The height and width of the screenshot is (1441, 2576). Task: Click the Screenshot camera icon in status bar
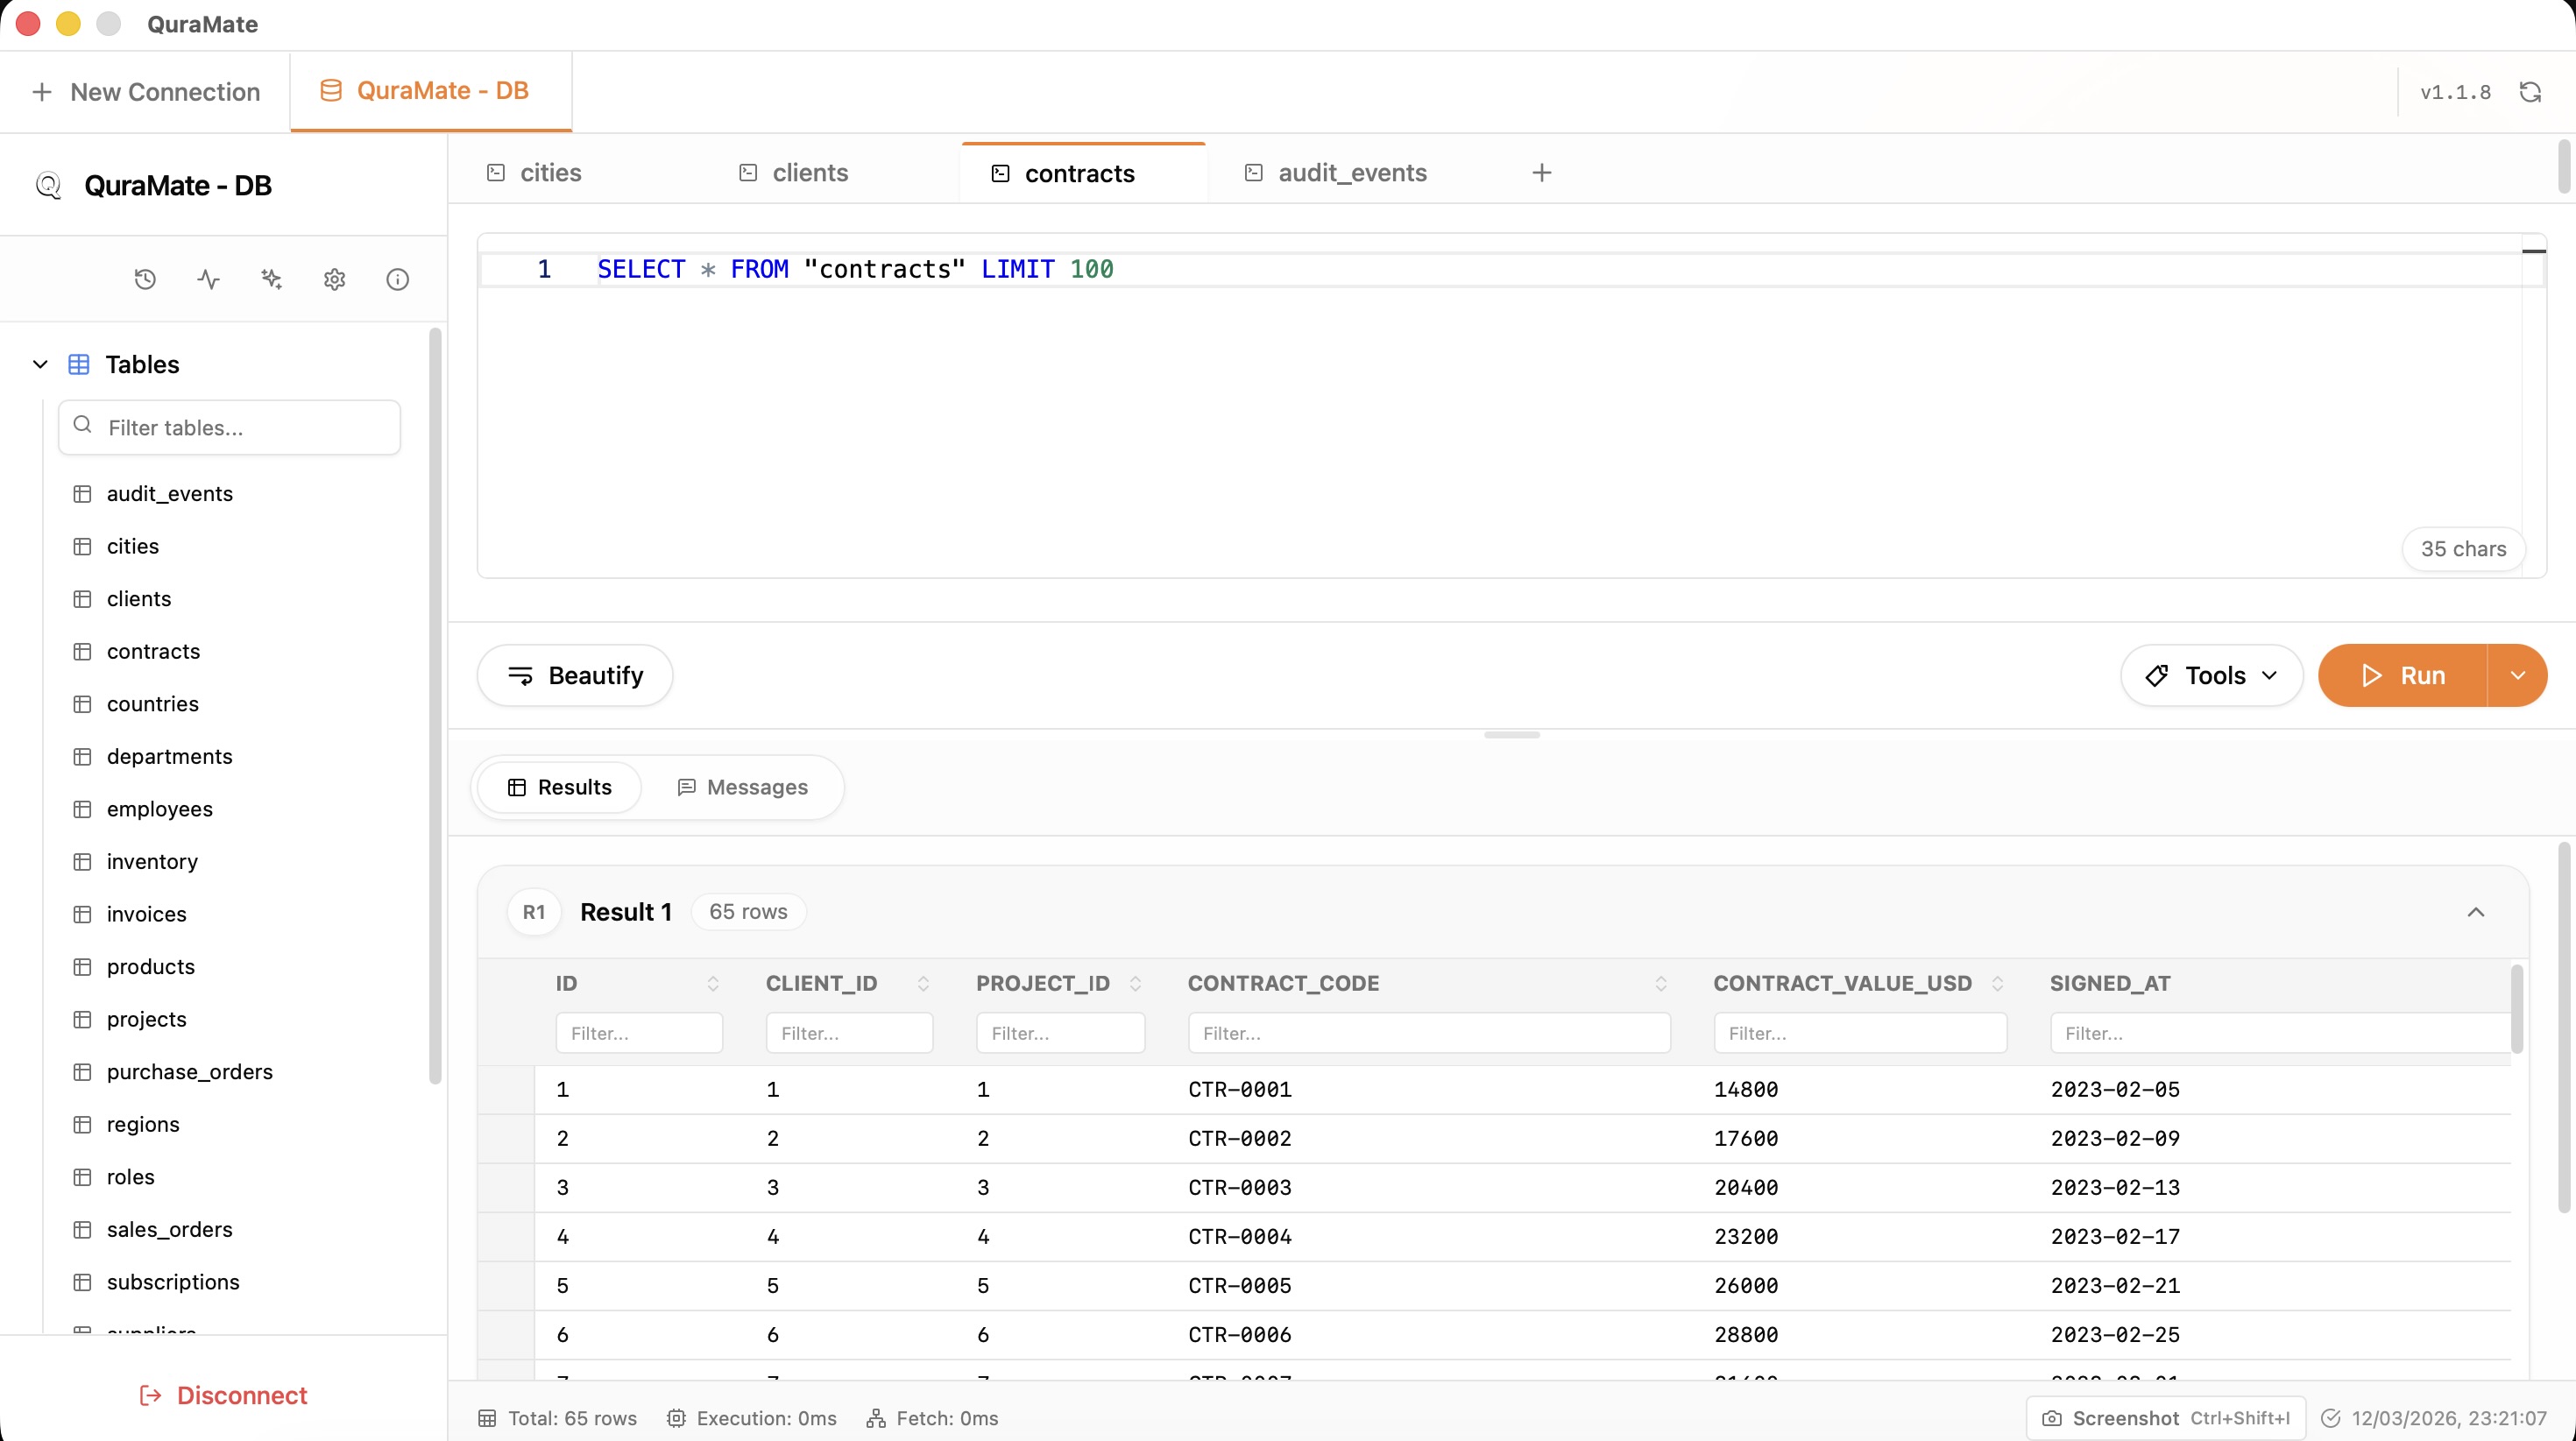[x=2052, y=1418]
